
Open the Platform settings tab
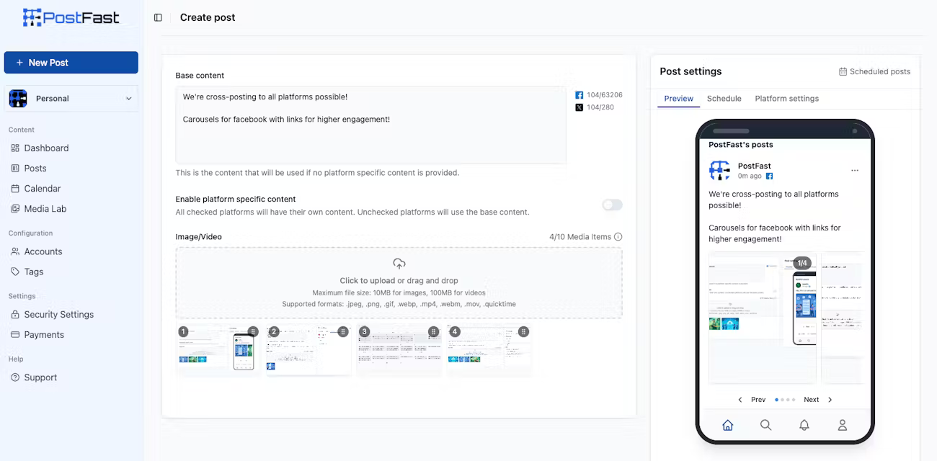(786, 99)
